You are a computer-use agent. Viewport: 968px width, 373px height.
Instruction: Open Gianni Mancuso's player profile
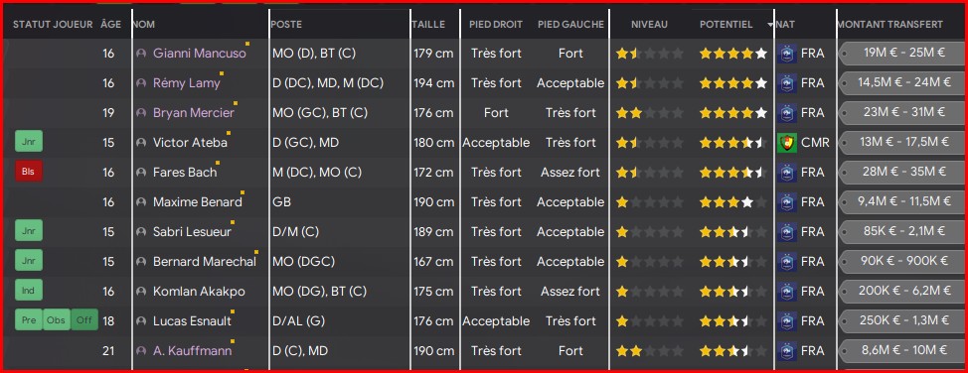[200, 53]
